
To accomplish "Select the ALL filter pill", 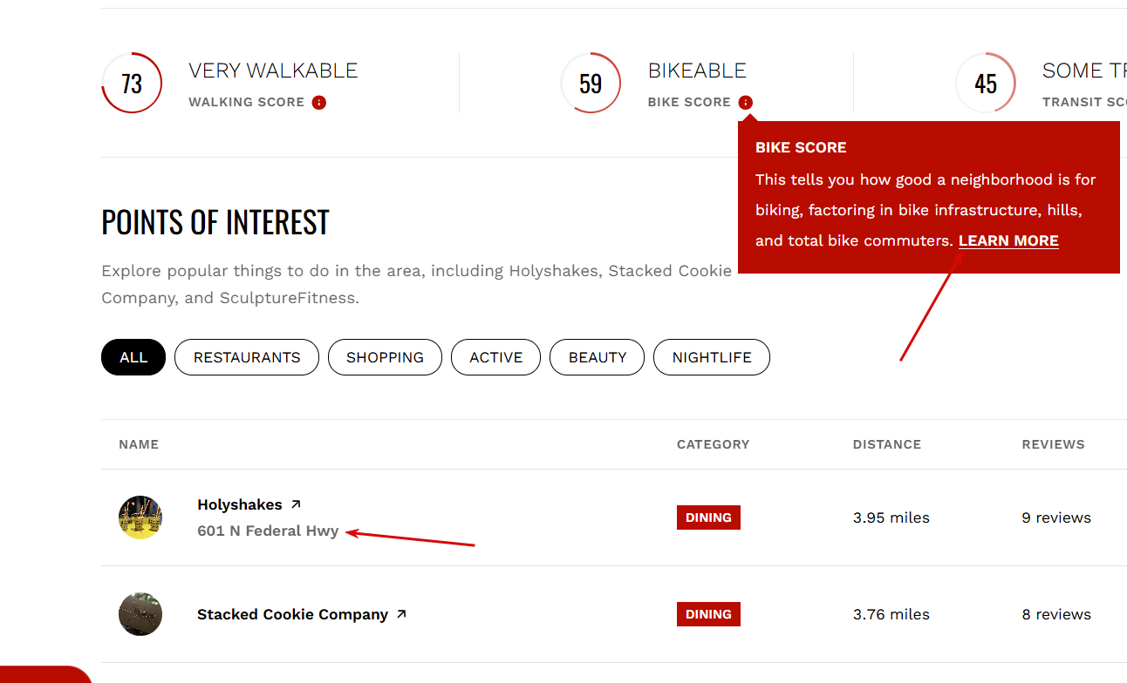I will point(133,357).
